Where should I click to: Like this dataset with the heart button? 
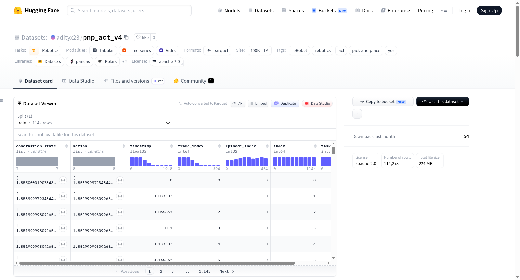point(142,37)
